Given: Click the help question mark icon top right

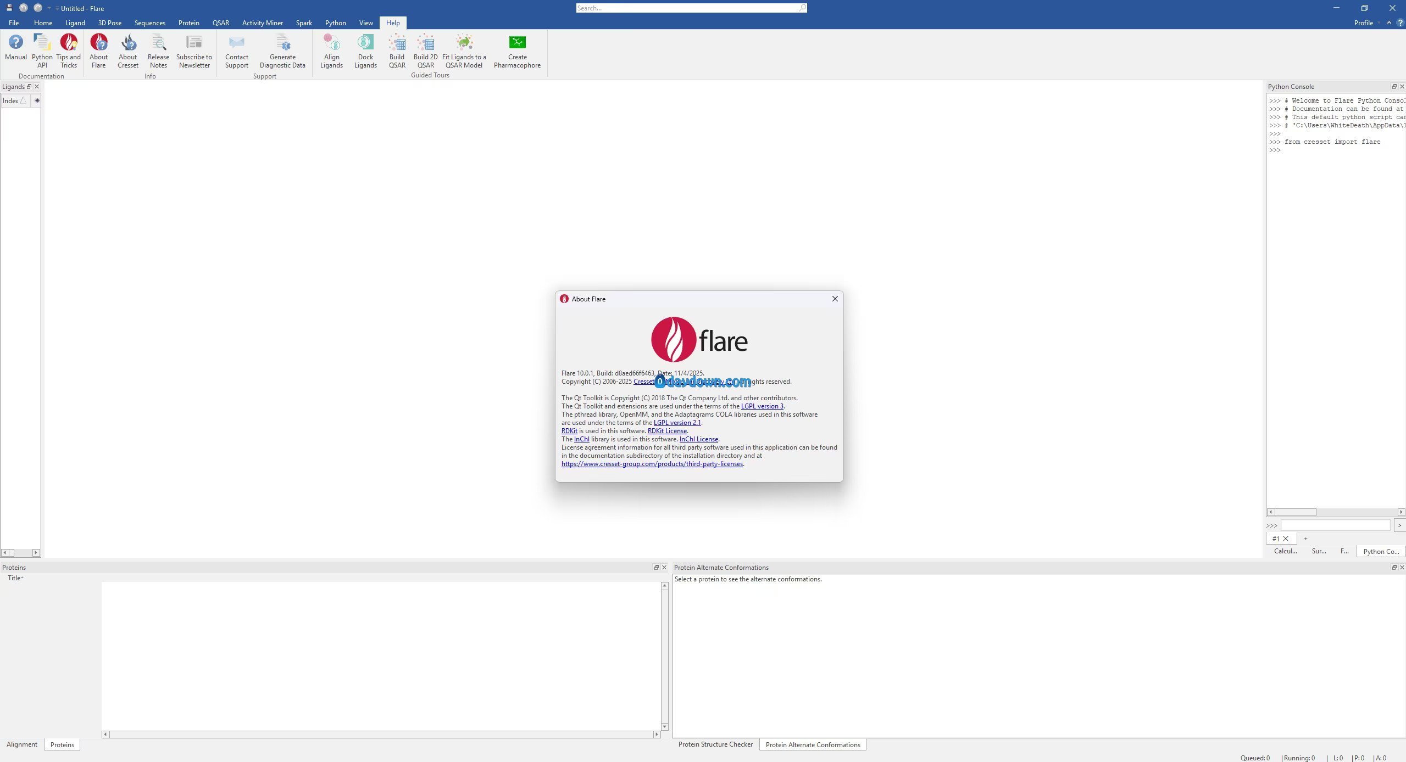Looking at the screenshot, I should coord(1400,23).
